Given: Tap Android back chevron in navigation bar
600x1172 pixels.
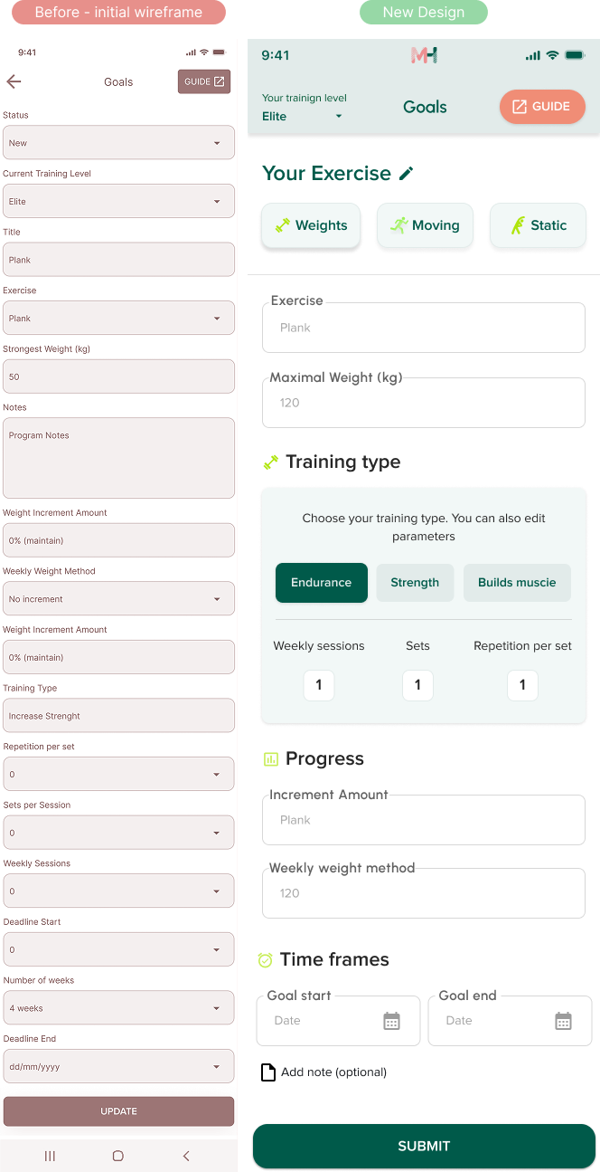Looking at the screenshot, I should [186, 1156].
